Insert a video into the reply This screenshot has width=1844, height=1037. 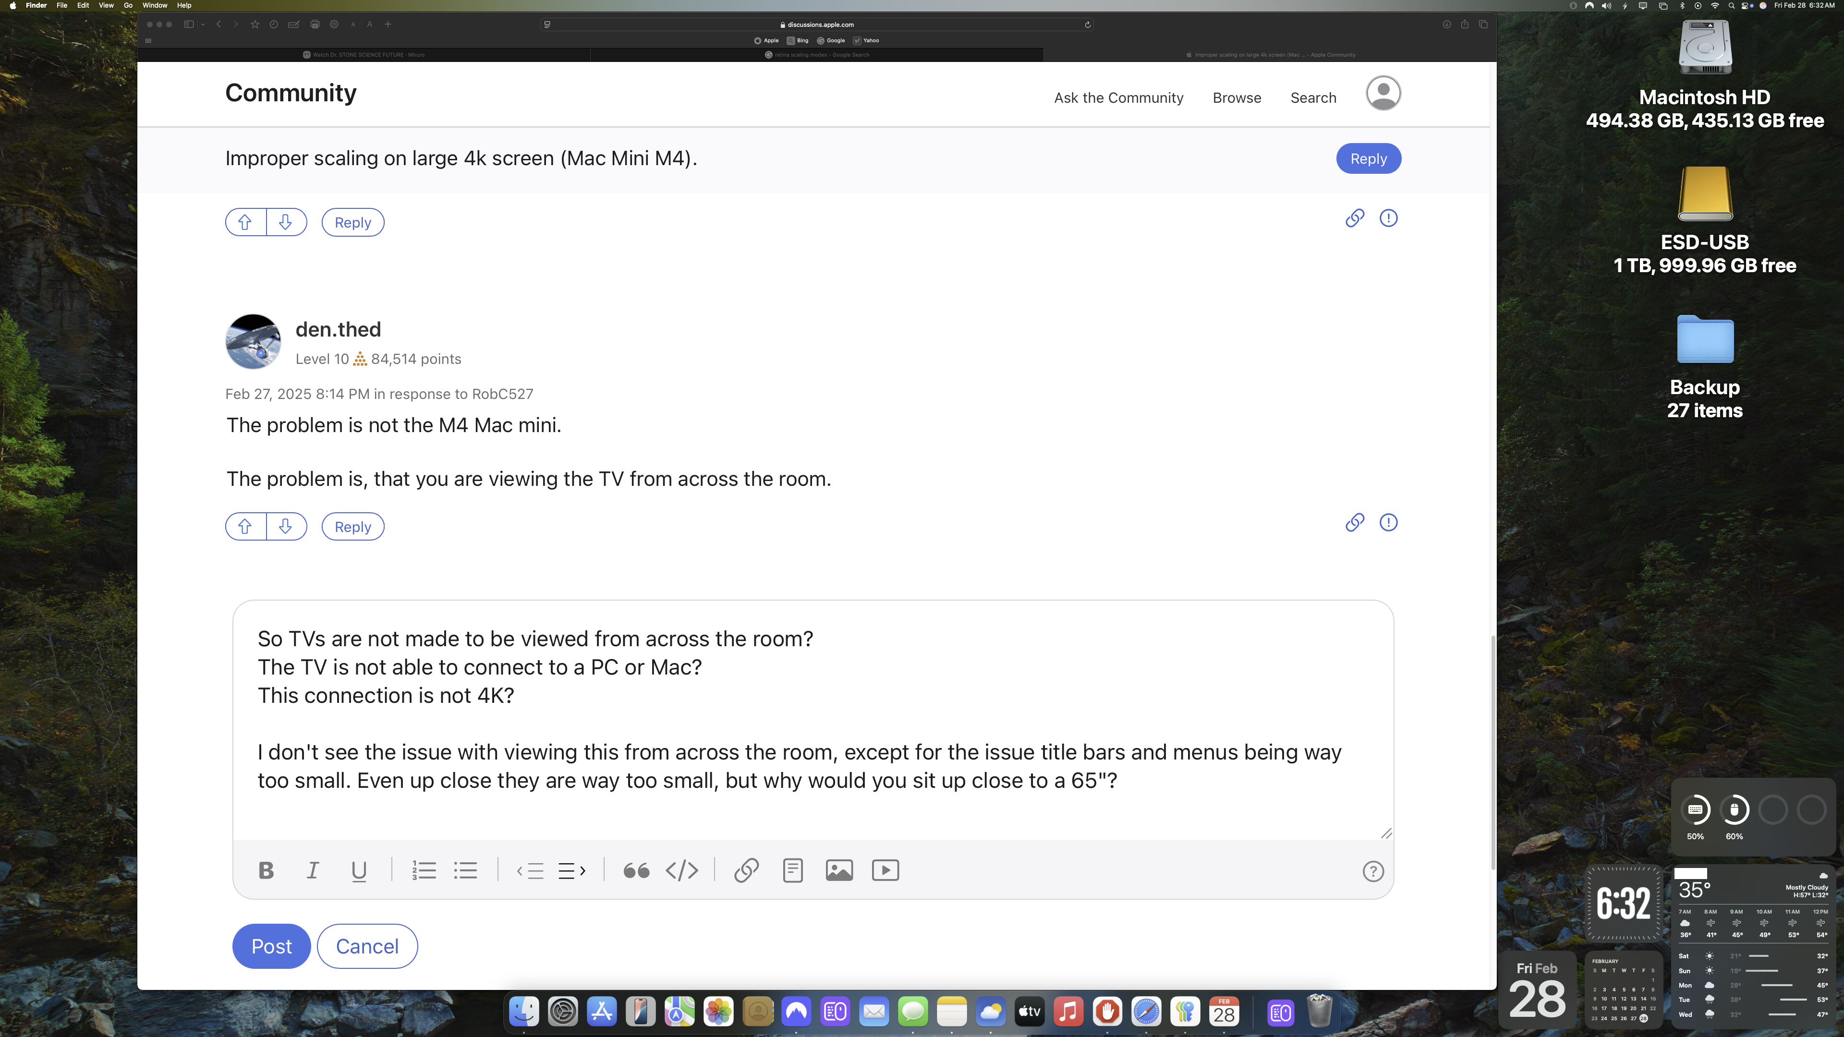[x=886, y=870]
